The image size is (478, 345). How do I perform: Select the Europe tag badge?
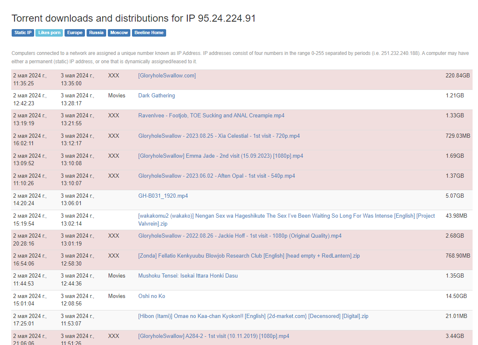click(75, 32)
